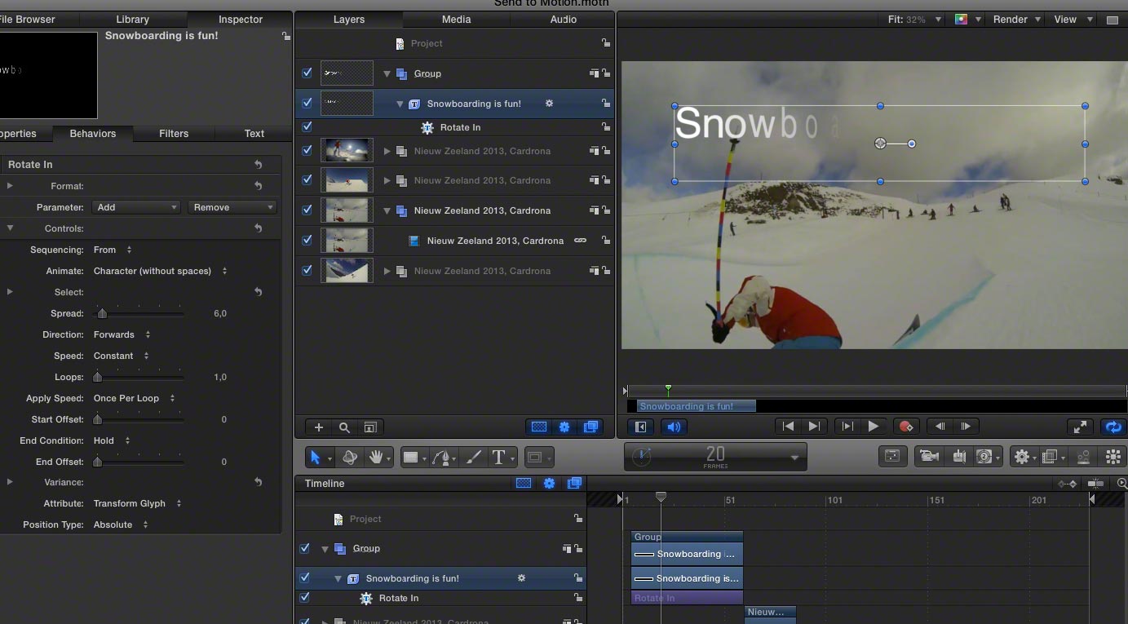The width and height of the screenshot is (1128, 624).
Task: Toggle visibility of Group layer checkbox
Action: click(307, 73)
